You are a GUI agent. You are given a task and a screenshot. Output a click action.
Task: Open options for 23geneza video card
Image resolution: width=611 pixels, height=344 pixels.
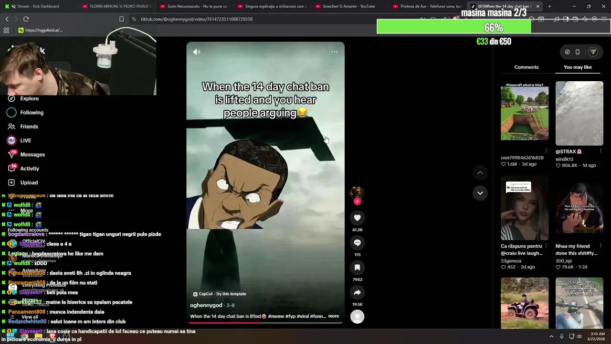tap(546, 246)
